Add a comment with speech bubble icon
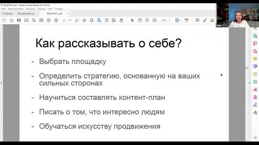 197,20
